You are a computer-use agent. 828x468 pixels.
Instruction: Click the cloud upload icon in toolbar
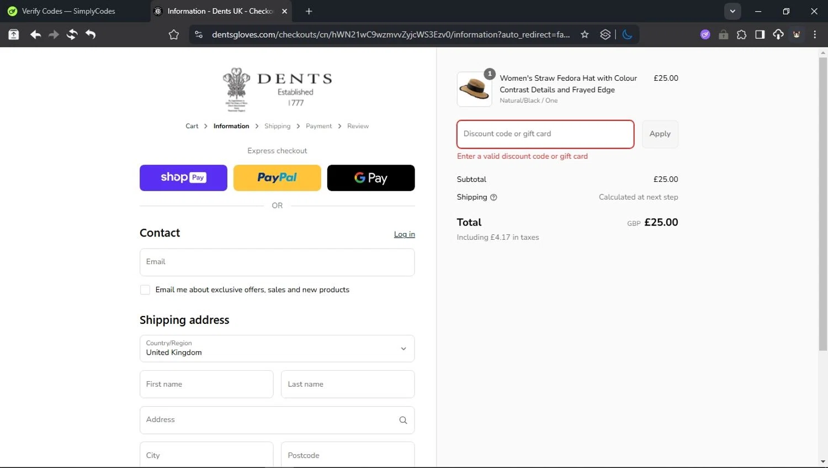click(x=778, y=34)
